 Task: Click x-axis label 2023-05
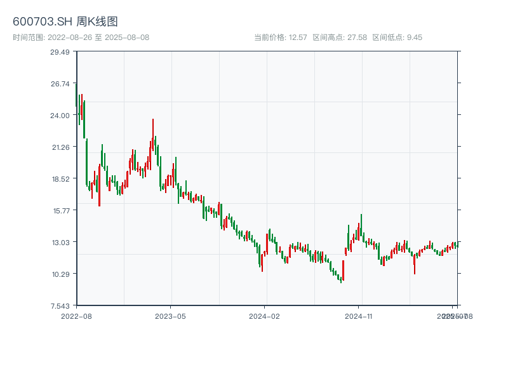coord(170,316)
